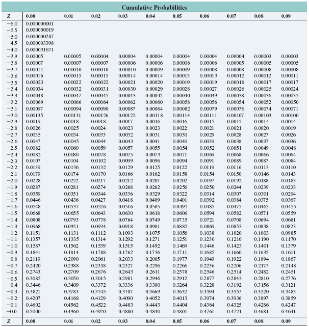The image size is (309, 327).
Task: Select the value 0.0301 in row −1.8
Action: click(x=262, y=194)
